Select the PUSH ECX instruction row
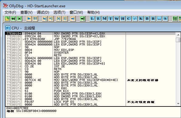181x118 pixels. point(90,91)
